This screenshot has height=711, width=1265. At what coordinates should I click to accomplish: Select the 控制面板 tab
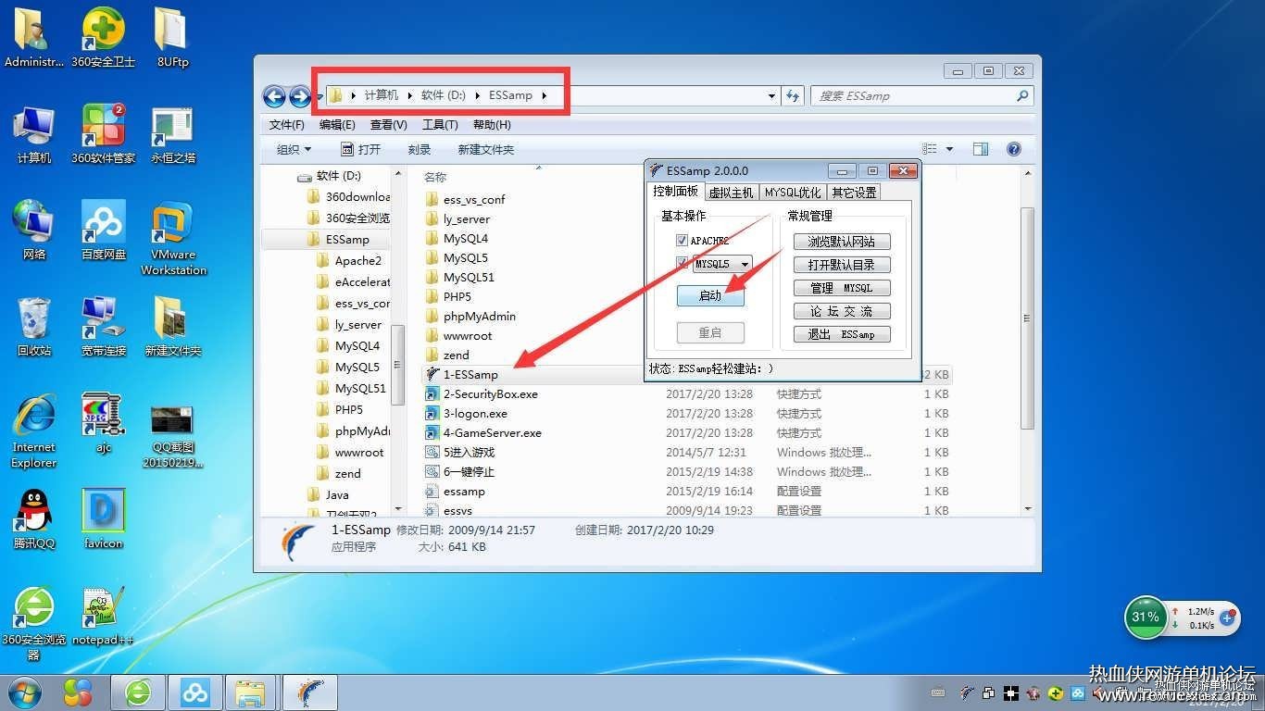coord(675,192)
